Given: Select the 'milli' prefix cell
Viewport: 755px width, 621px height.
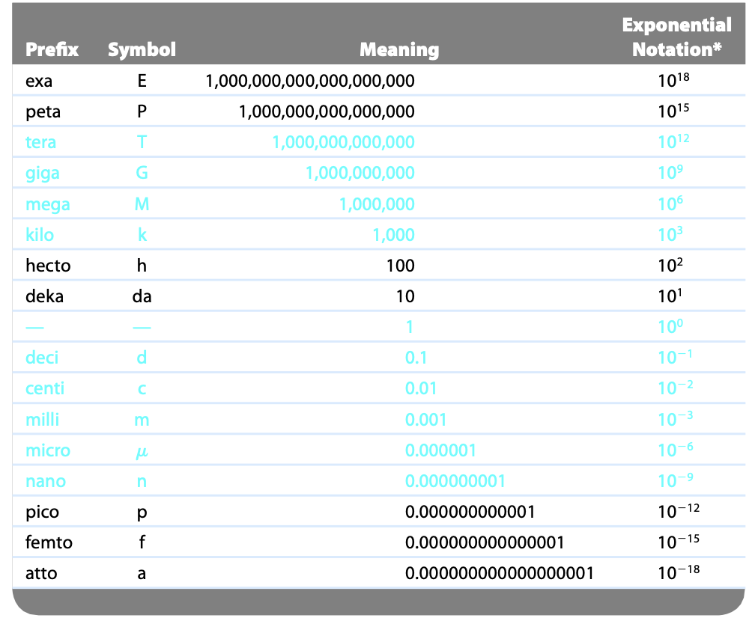Looking at the screenshot, I should tap(43, 420).
